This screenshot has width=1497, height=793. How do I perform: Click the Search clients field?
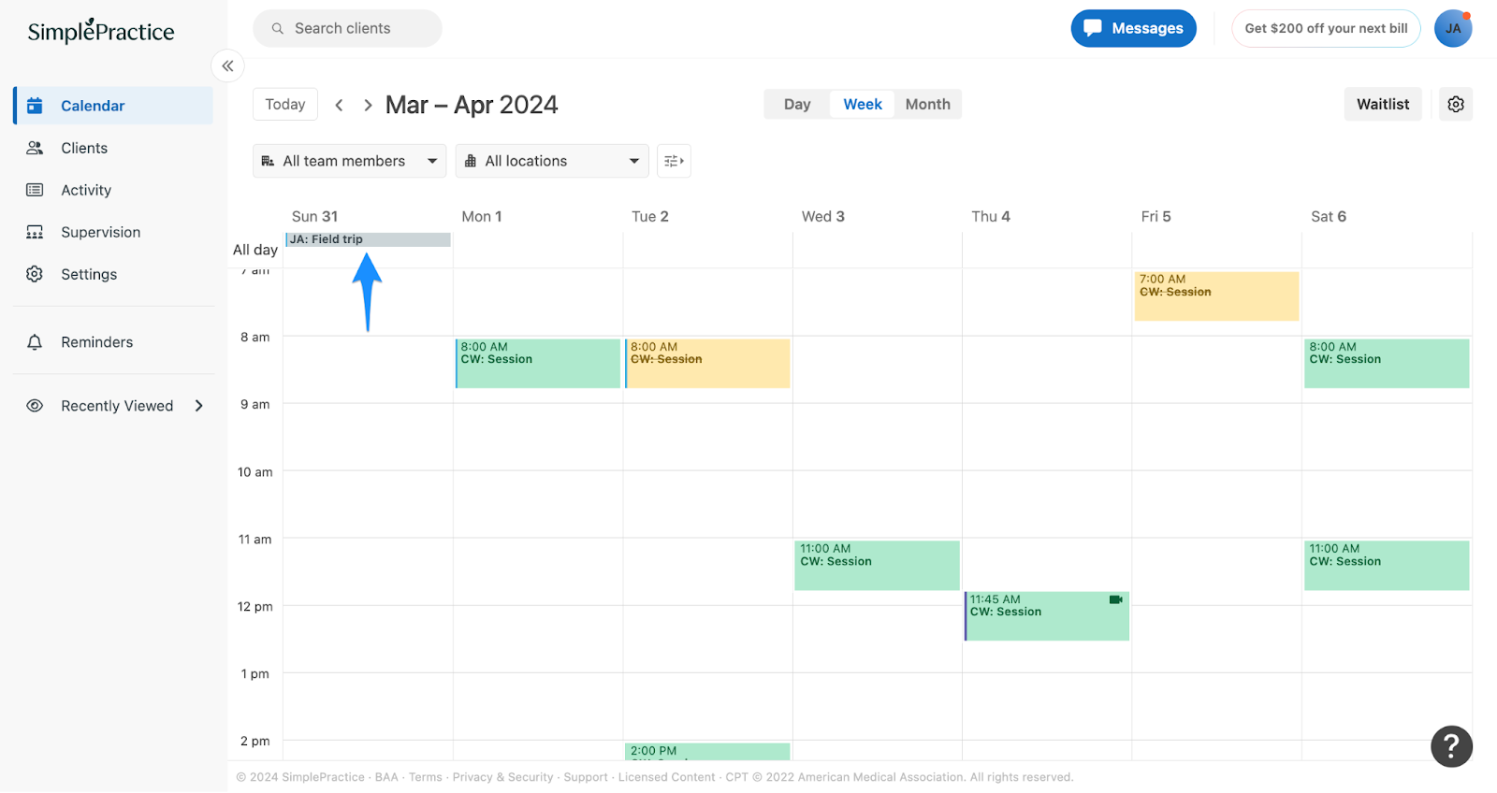pos(347,29)
